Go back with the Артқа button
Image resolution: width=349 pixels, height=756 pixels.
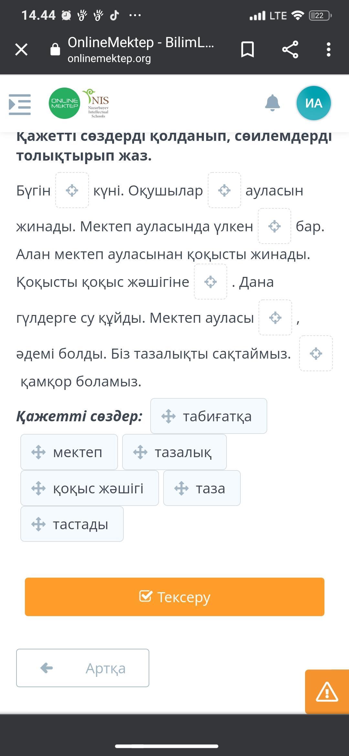click(x=83, y=668)
